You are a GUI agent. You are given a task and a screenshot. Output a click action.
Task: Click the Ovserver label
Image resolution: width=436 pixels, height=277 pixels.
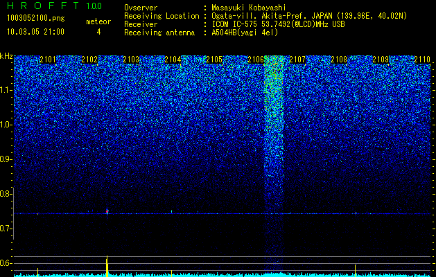tap(141, 8)
